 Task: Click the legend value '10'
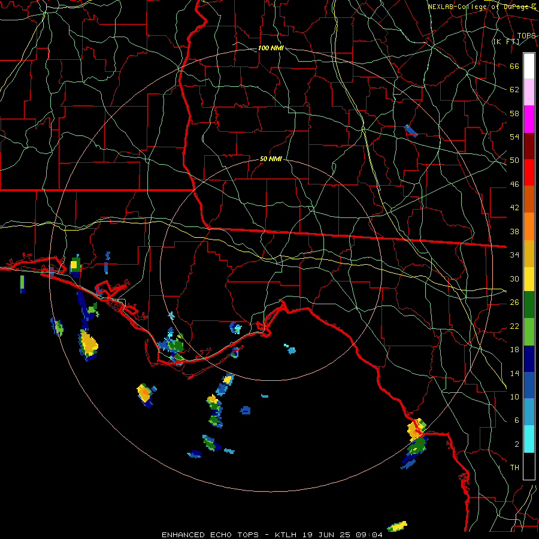(514, 396)
